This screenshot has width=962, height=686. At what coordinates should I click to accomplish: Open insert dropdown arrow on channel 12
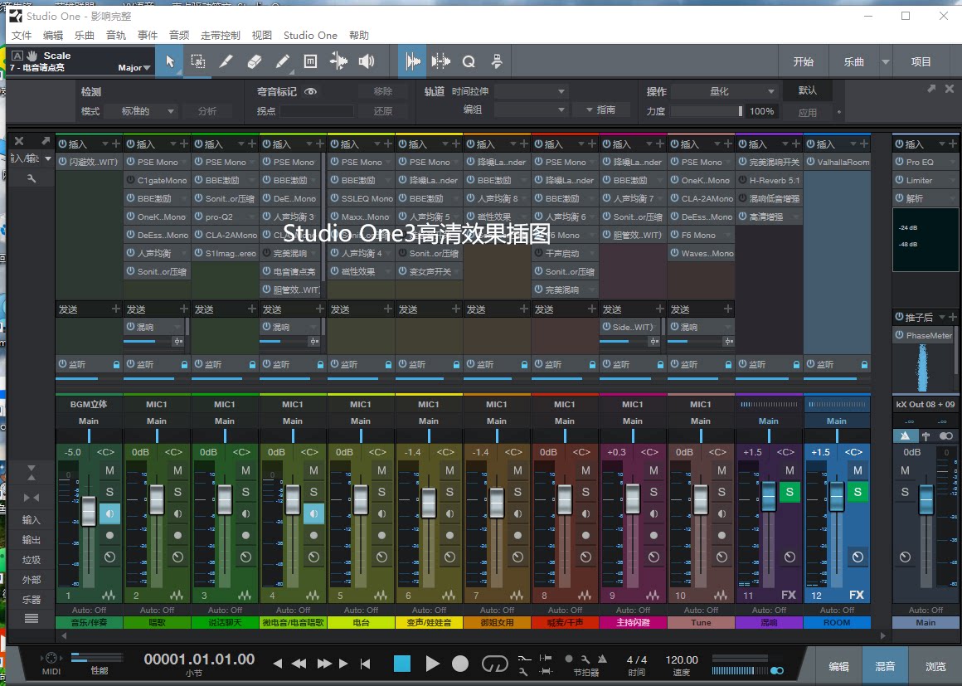pos(853,144)
